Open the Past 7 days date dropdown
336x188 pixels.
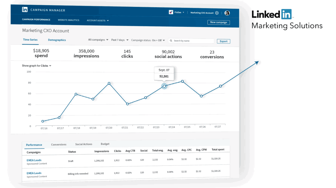click(x=120, y=40)
